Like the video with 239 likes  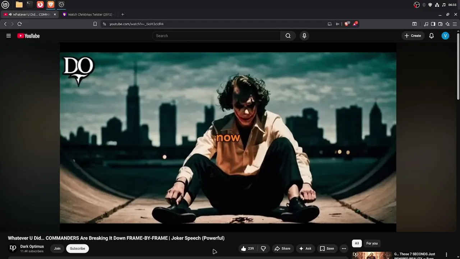pyautogui.click(x=248, y=249)
